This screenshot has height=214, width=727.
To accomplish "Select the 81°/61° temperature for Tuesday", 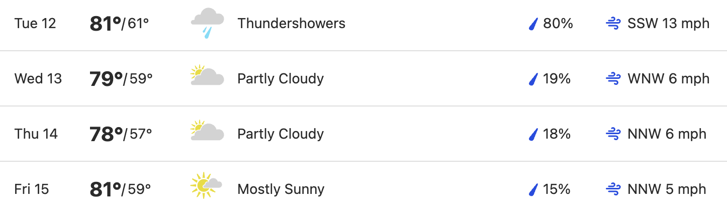I will [119, 24].
